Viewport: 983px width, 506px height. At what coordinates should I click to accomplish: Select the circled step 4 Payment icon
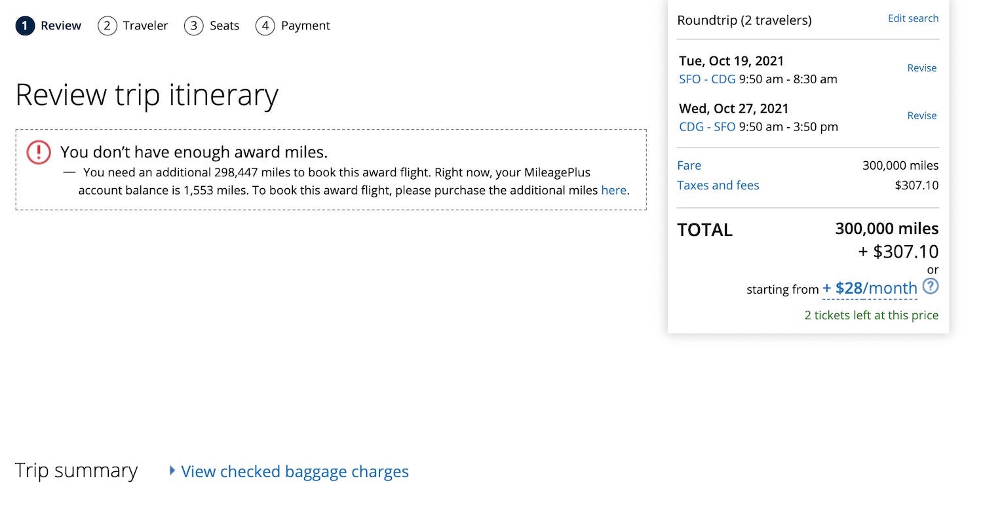(x=265, y=26)
